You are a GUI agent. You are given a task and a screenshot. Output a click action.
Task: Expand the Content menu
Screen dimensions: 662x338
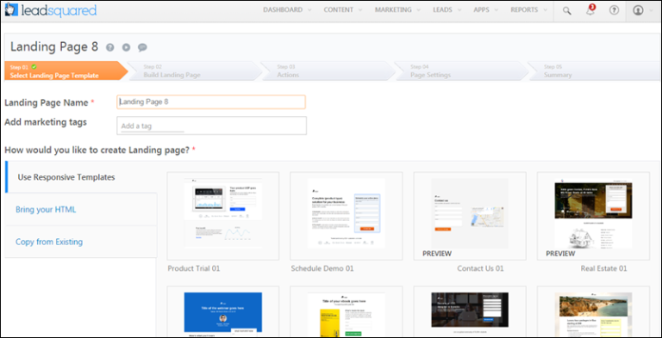(x=342, y=10)
